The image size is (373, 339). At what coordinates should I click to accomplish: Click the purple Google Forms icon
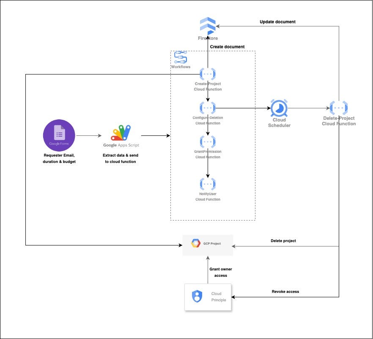tap(59, 135)
